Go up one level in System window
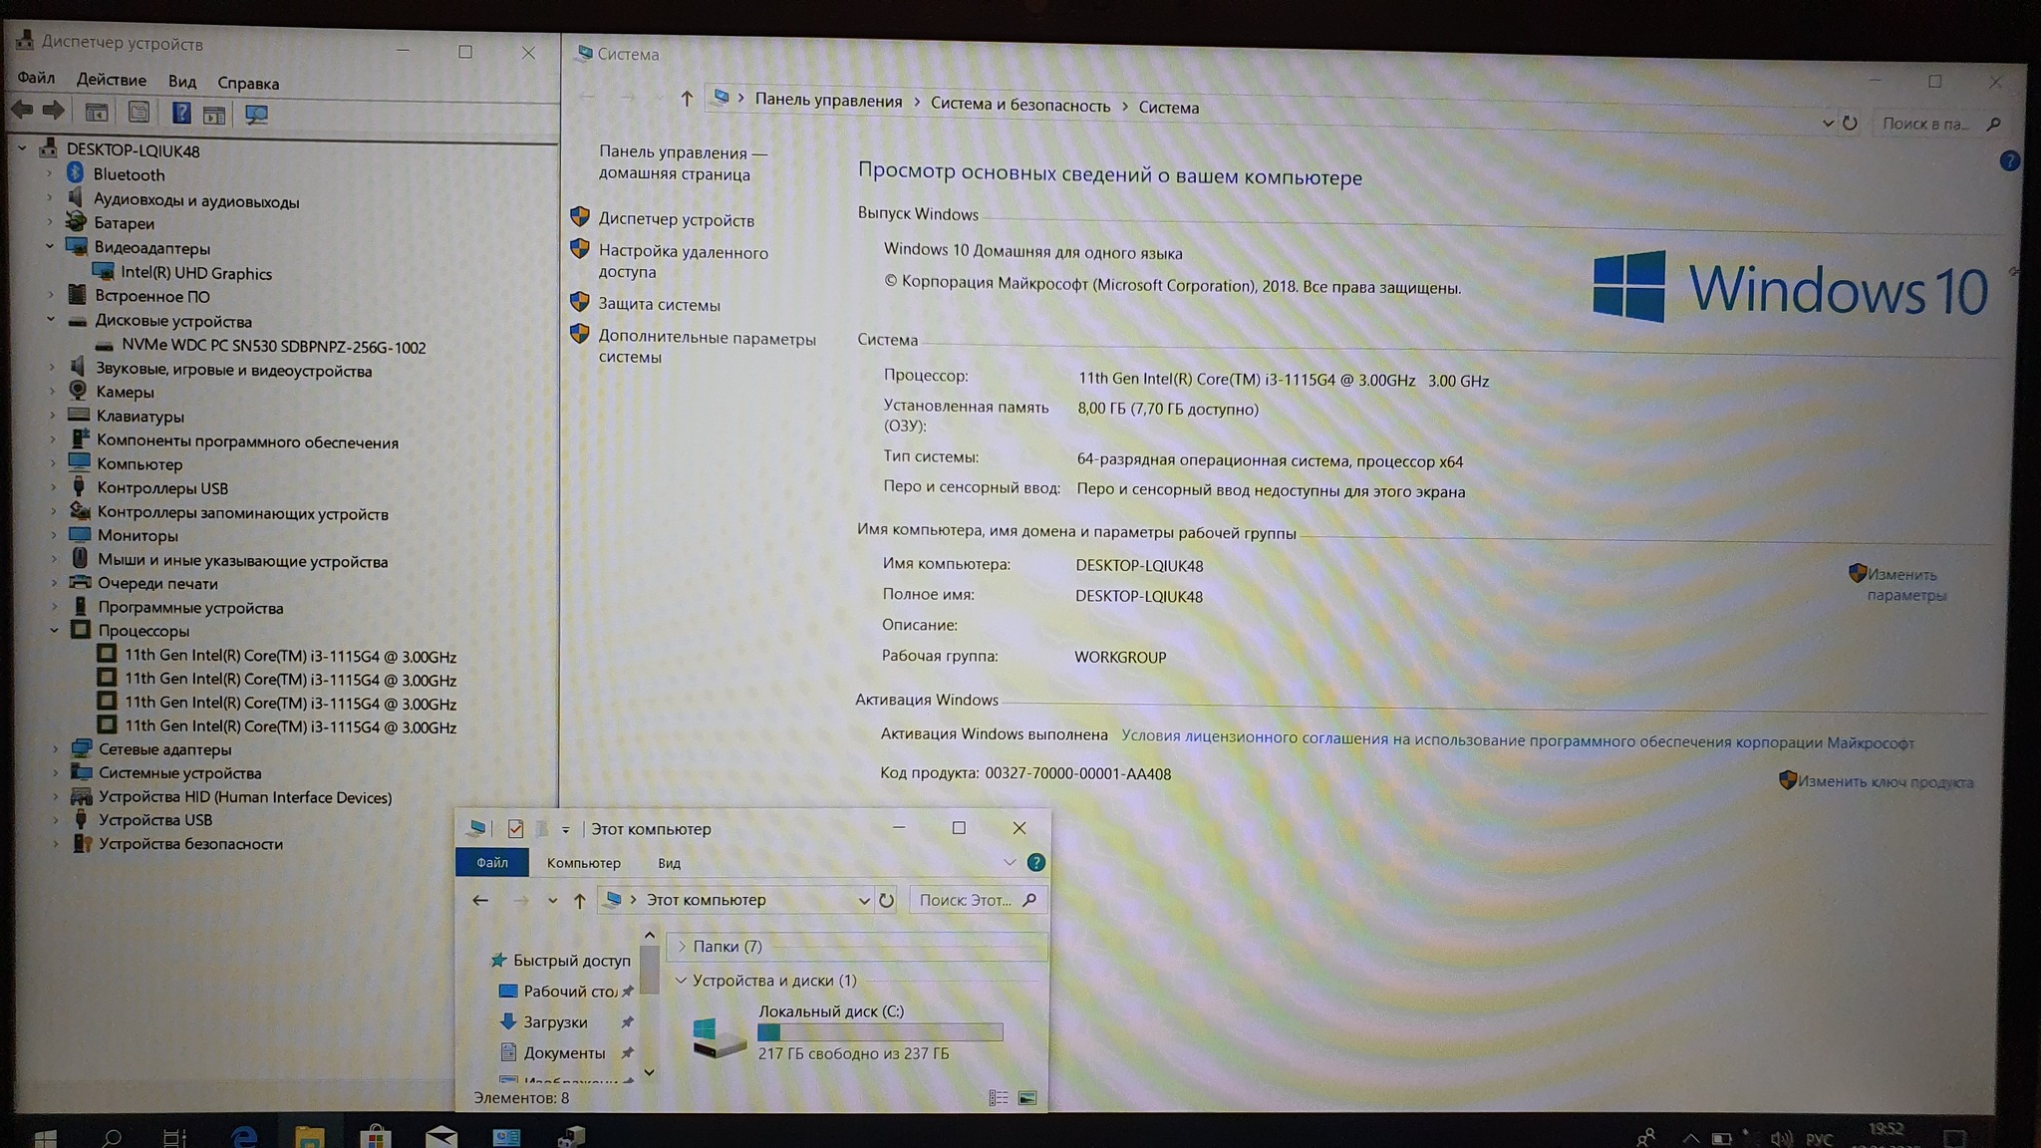 [686, 99]
